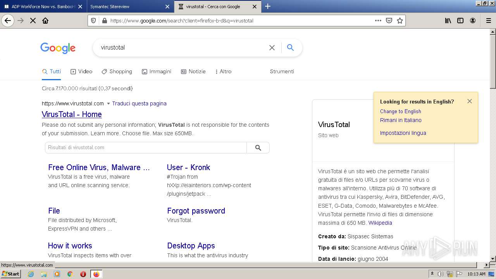Open Internet Explorer from the taskbar
496x279 pixels.
tap(31, 274)
